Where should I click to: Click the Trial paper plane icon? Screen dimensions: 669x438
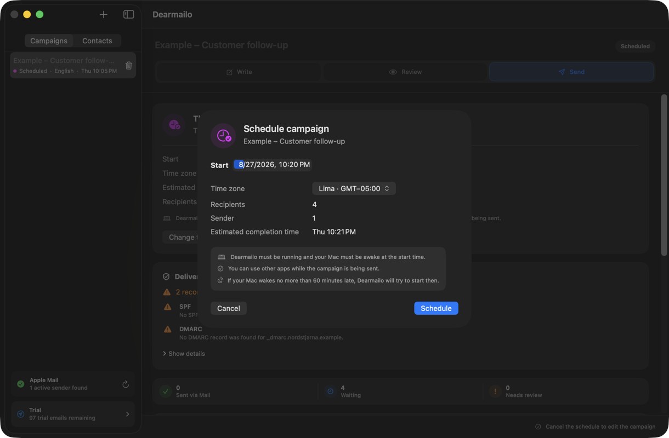20,414
